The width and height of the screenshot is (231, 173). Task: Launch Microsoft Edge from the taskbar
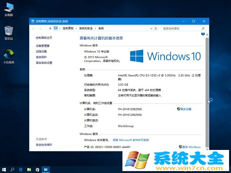(x=21, y=169)
